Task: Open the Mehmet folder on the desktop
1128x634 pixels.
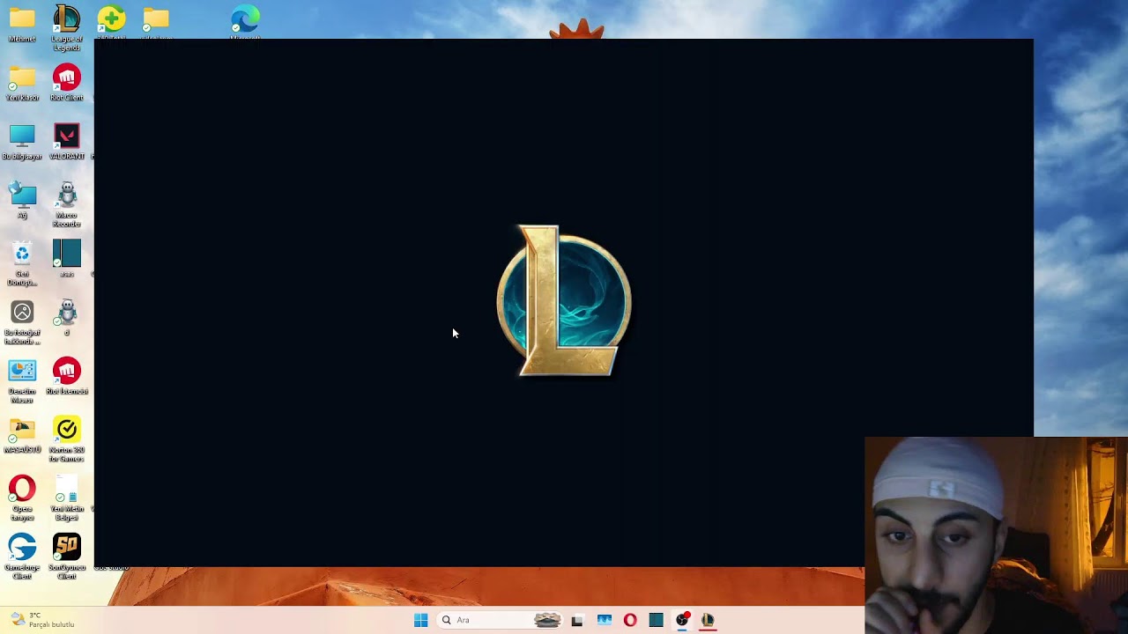Action: tap(22, 24)
